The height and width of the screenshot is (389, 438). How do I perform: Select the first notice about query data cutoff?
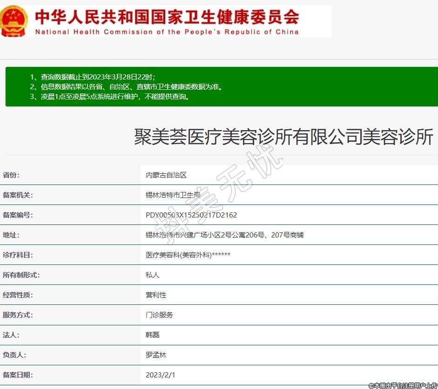click(x=93, y=77)
